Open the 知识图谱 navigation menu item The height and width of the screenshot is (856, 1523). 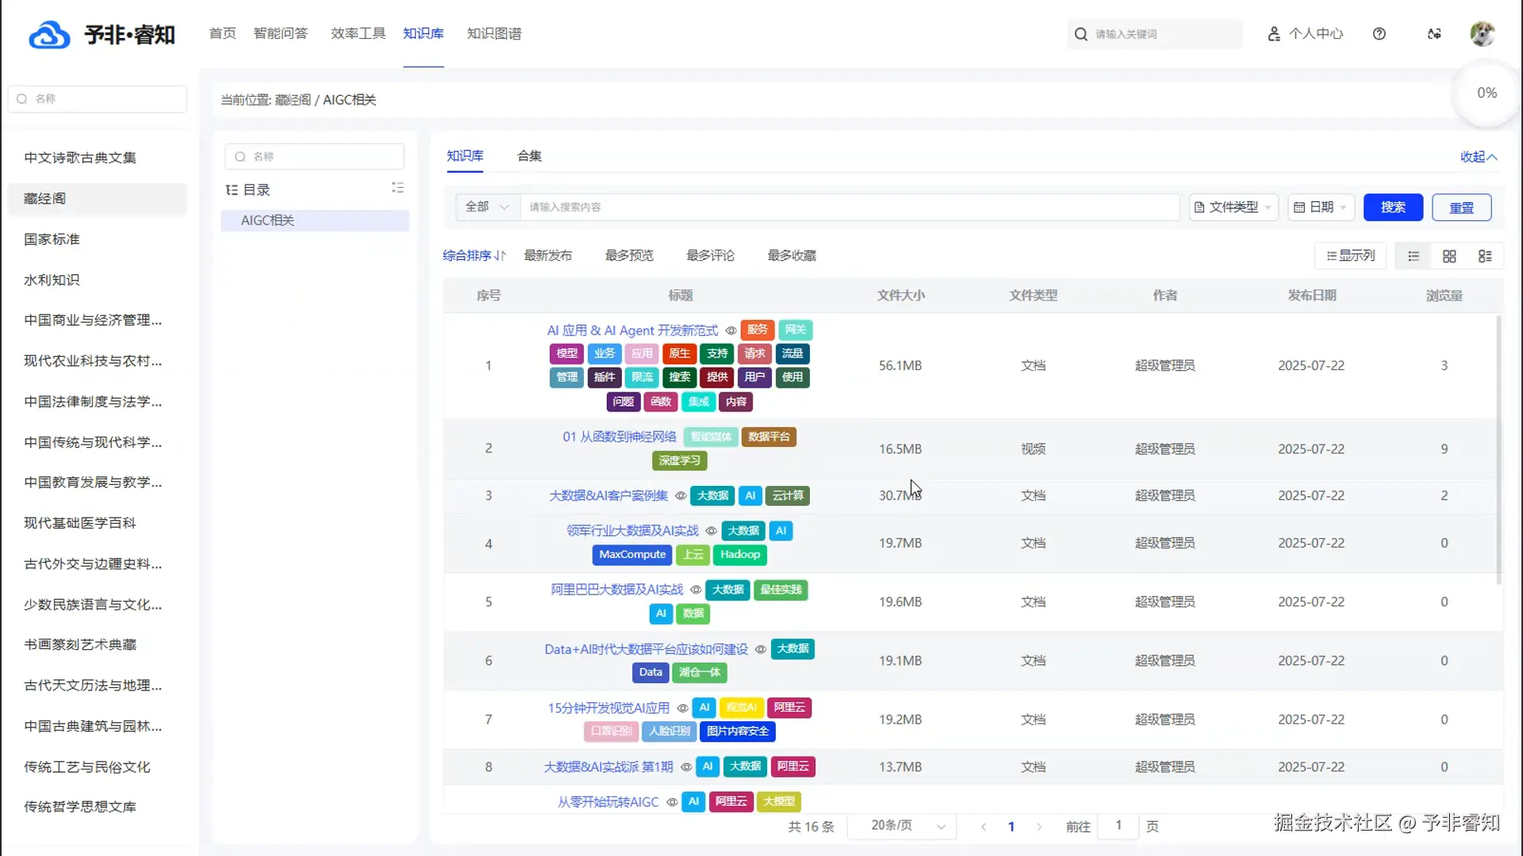coord(494,33)
